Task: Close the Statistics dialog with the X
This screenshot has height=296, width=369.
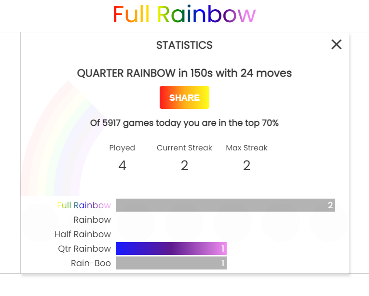Action: coord(336,45)
